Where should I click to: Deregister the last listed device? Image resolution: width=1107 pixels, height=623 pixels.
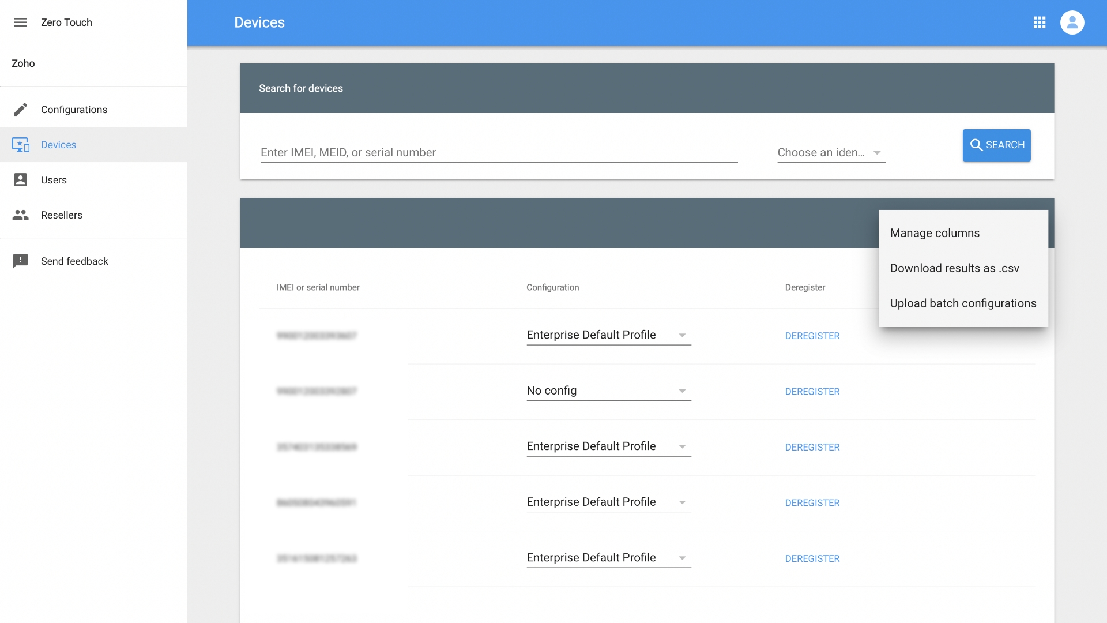(812, 558)
